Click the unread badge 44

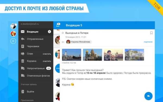(49, 68)
